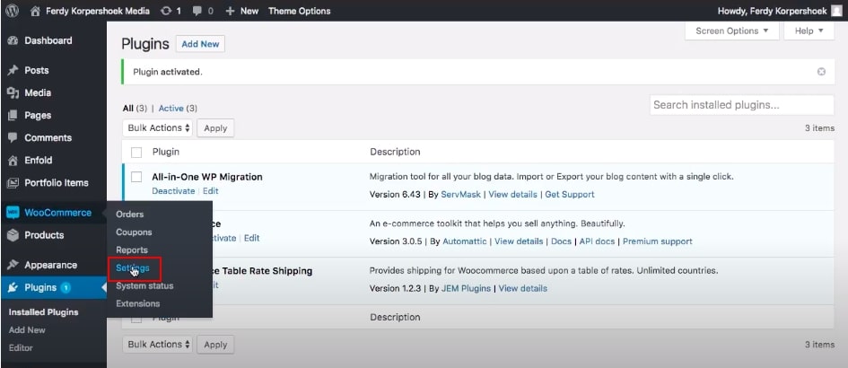Viewport: 848px width, 368px height.
Task: Open the top Bulk Actions dropdown
Action: 157,128
